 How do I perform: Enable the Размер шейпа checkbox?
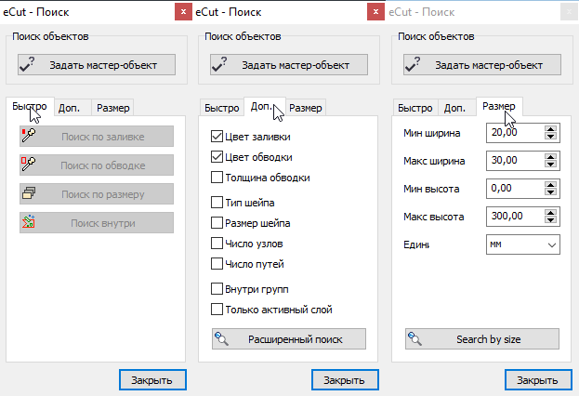(x=217, y=223)
